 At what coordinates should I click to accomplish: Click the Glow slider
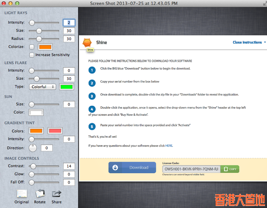click(44, 174)
